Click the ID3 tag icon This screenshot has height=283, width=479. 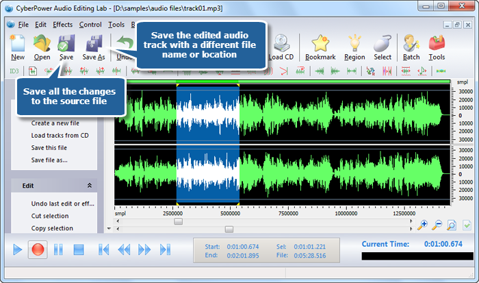tap(14, 71)
